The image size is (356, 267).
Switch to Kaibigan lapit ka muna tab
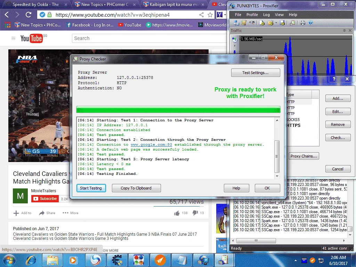point(174,4)
